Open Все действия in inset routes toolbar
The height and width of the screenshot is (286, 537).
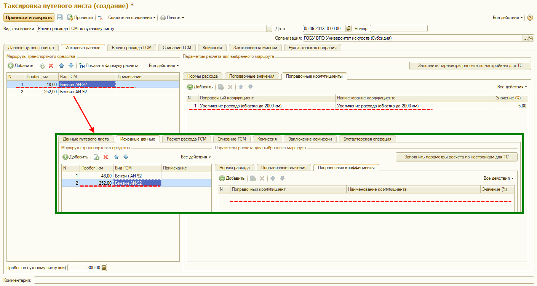coord(196,157)
